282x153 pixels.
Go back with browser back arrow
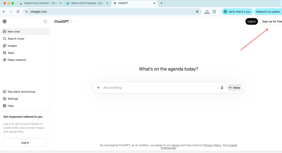point(4,12)
